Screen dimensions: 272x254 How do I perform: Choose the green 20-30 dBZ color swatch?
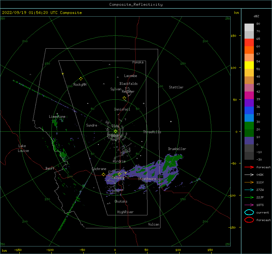click(249, 125)
